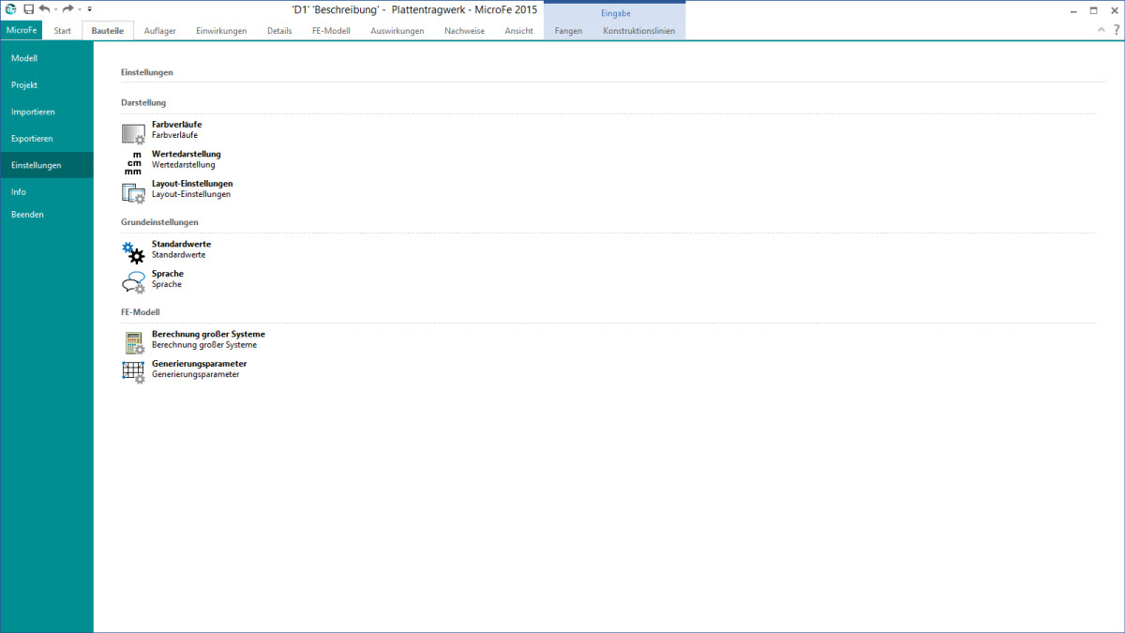Viewport: 1125px width, 633px height.
Task: Click the MicroFe application logo icon
Action: 10,8
